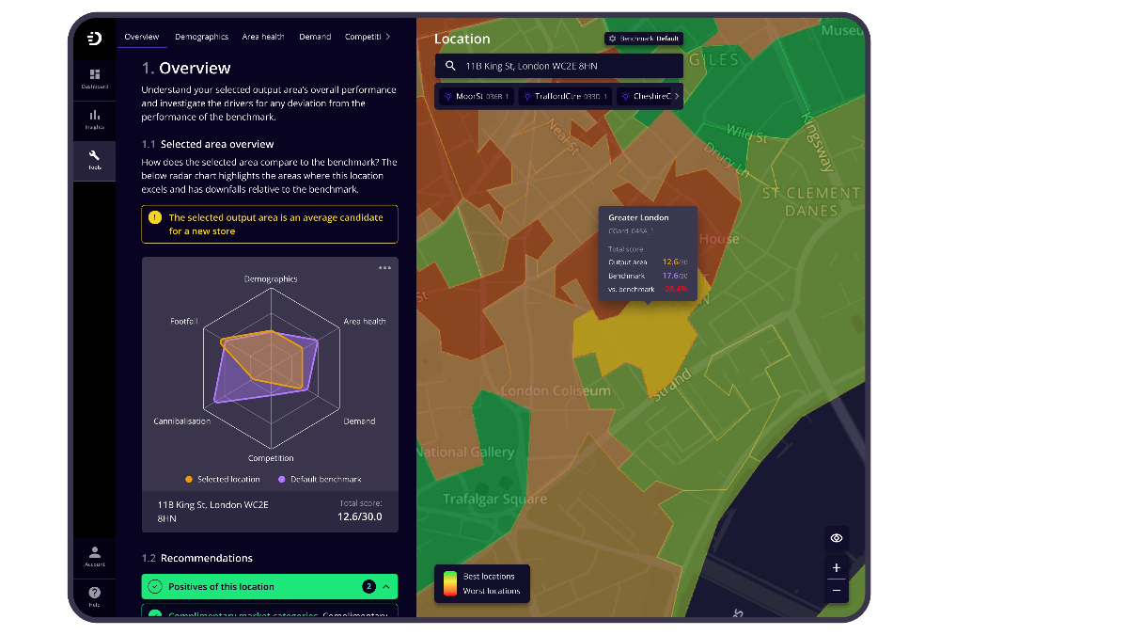Switch to the Overview tab
Image resolution: width=1128 pixels, height=635 pixels.
[x=142, y=37]
